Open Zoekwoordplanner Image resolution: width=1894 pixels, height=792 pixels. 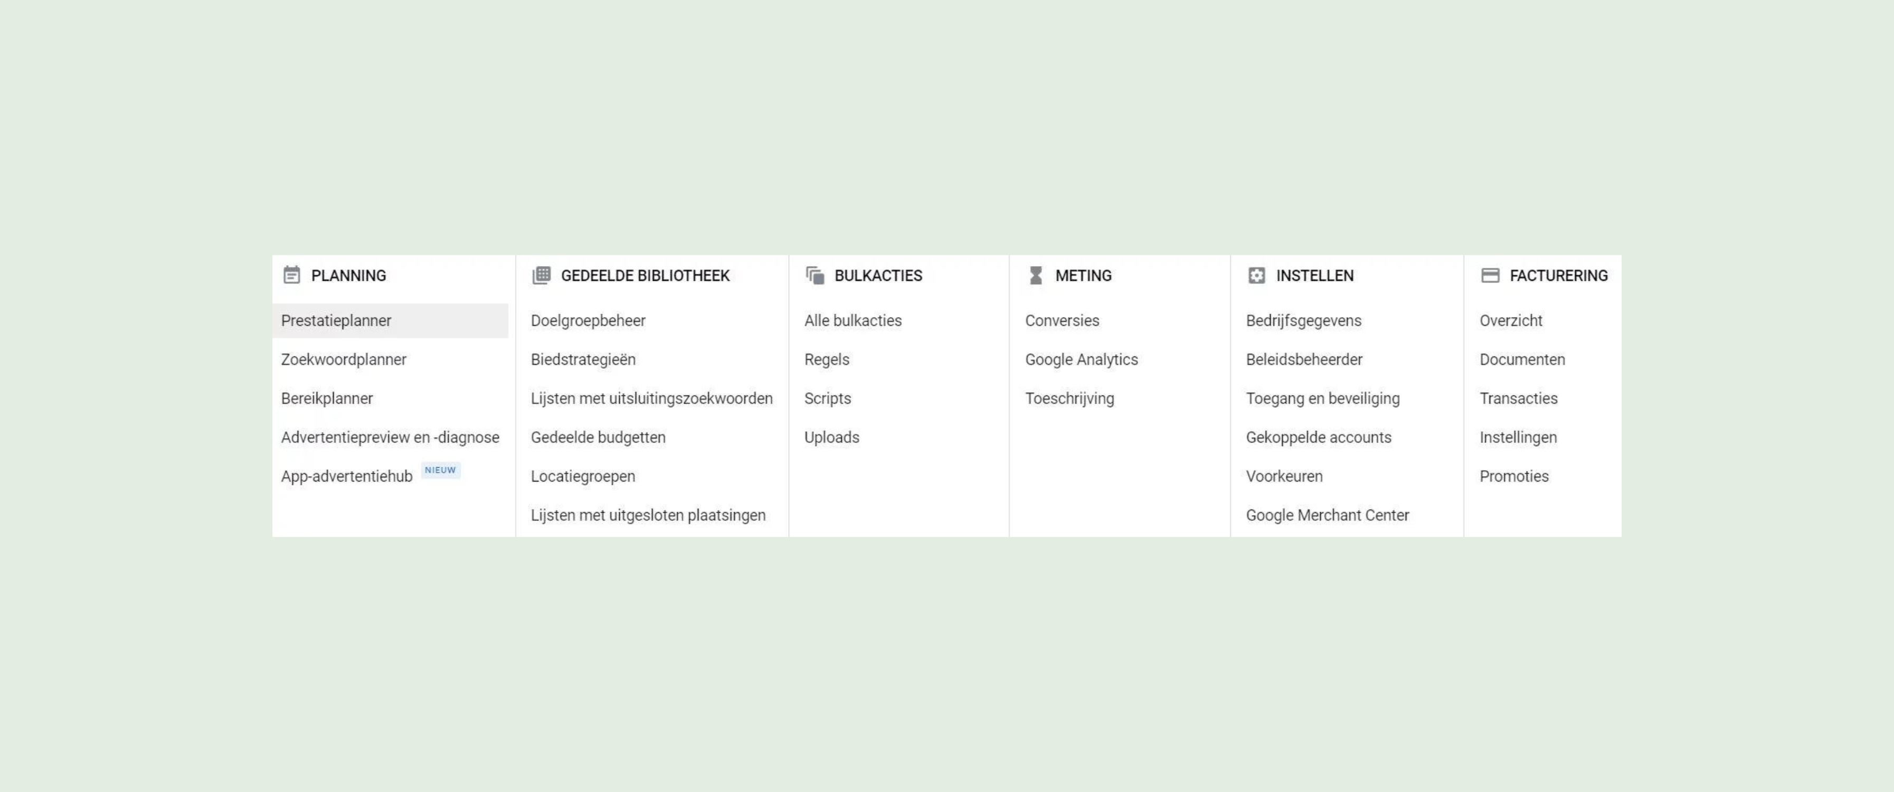[343, 360]
